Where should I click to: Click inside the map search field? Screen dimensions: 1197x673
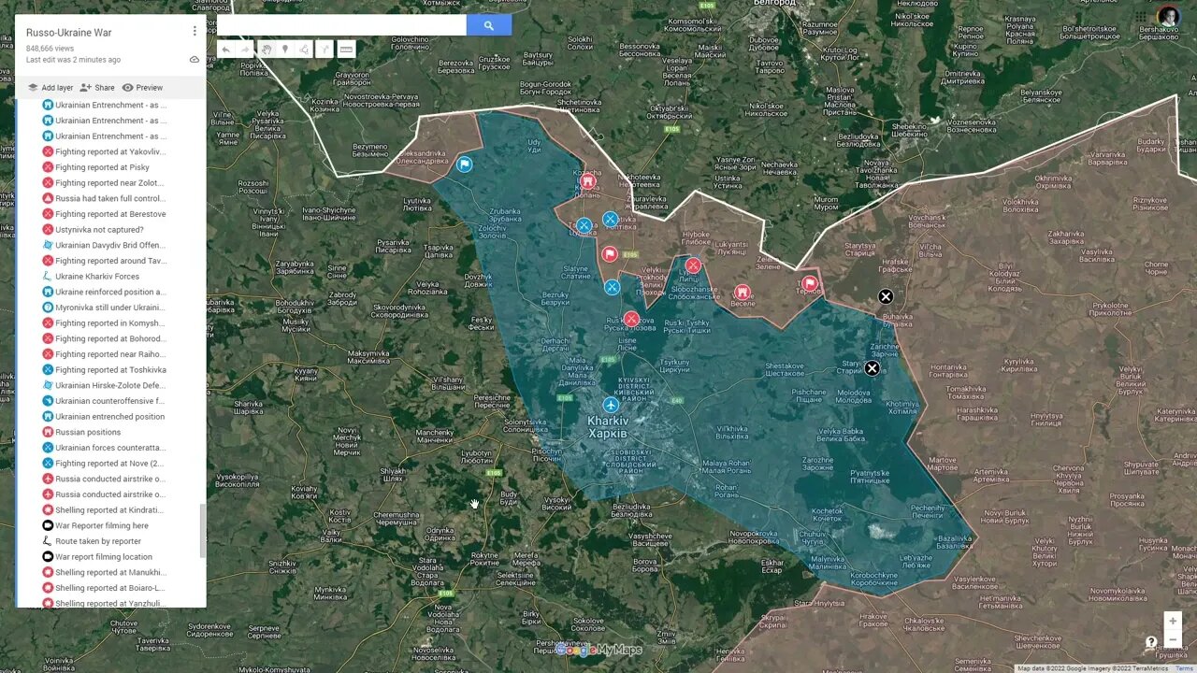point(341,25)
